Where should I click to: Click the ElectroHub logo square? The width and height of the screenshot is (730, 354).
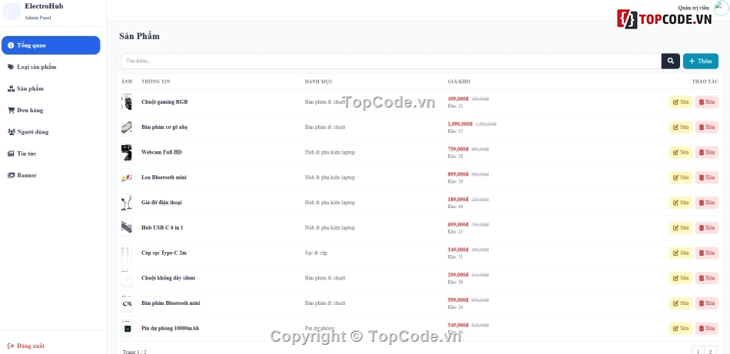12,11
